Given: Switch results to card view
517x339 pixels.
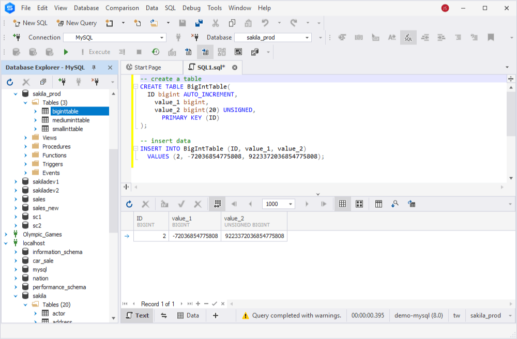Looking at the screenshot, I should pos(359,204).
